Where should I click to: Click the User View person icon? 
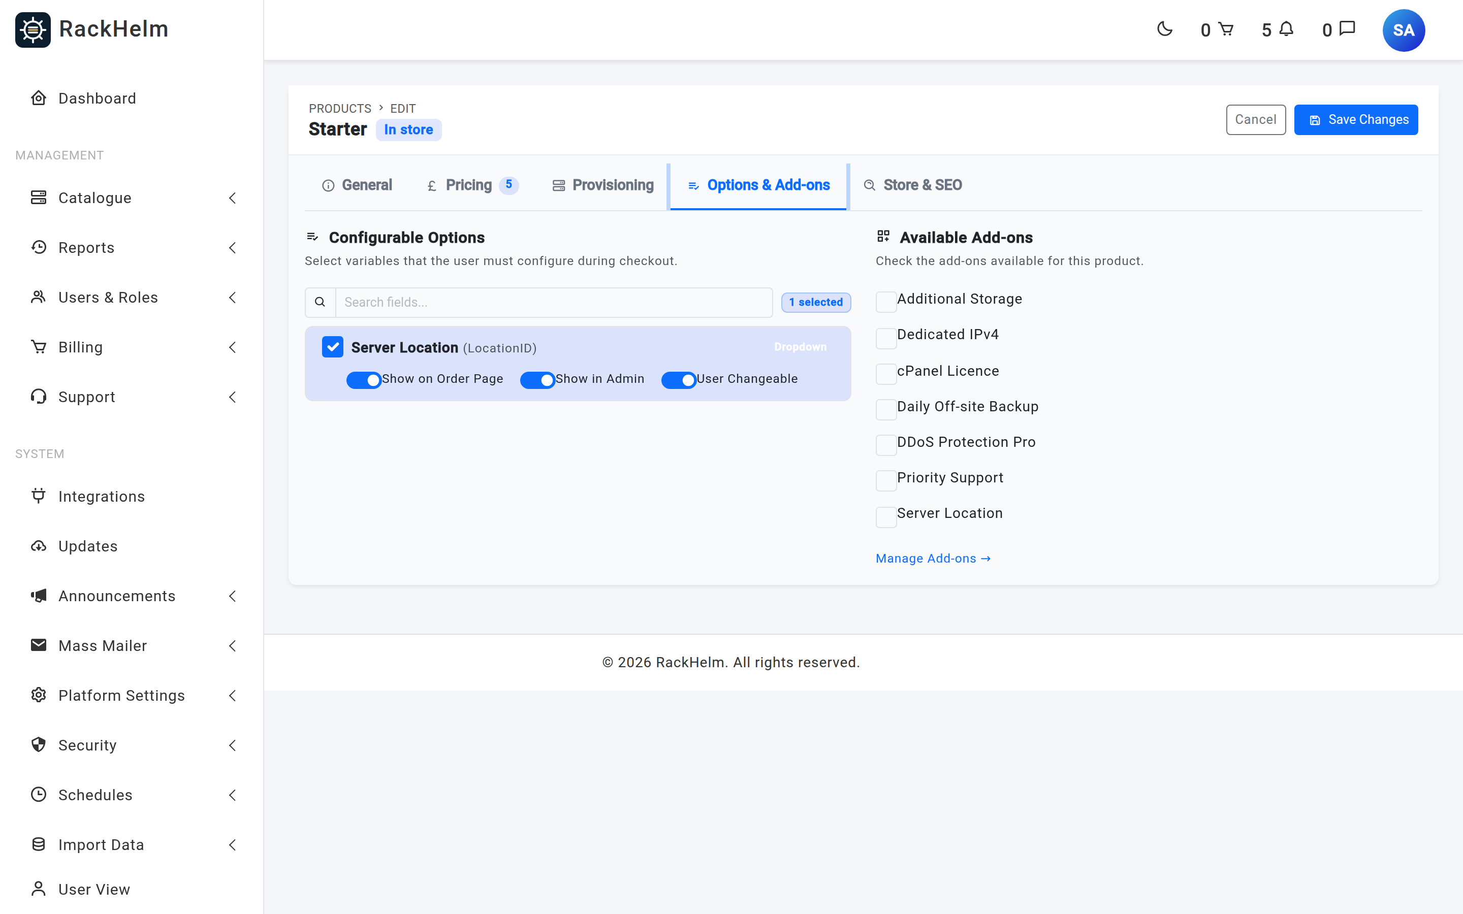click(39, 889)
